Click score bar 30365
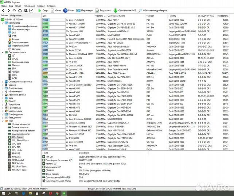This screenshot has height=196, width=234. [x=54, y=73]
